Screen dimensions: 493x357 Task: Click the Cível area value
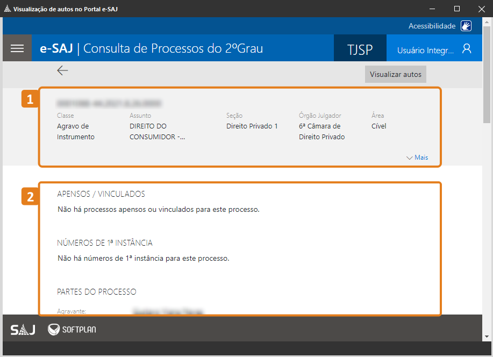[378, 126]
